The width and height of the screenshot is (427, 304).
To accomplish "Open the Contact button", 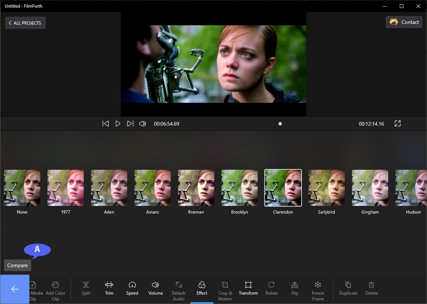I will pos(404,22).
